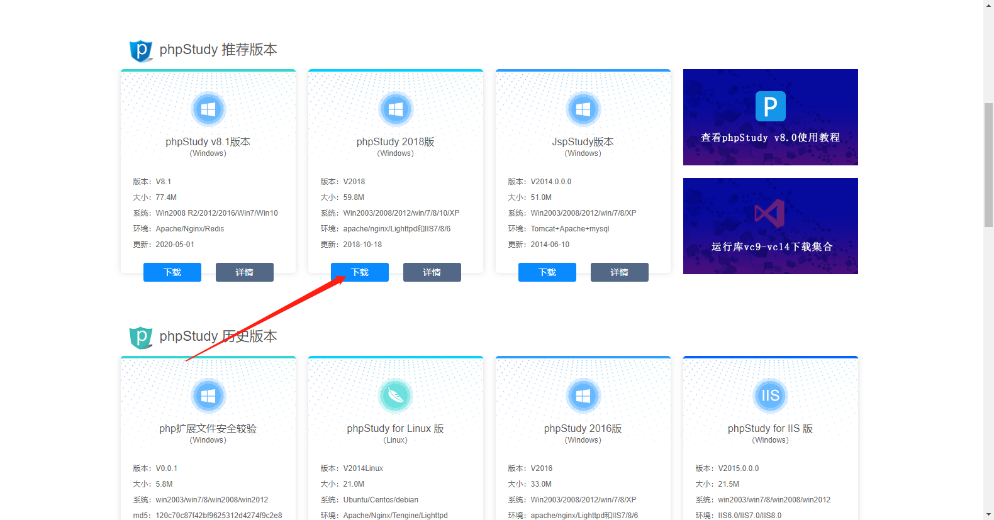Click the Visual Studio icon in runtime banner

770,214
